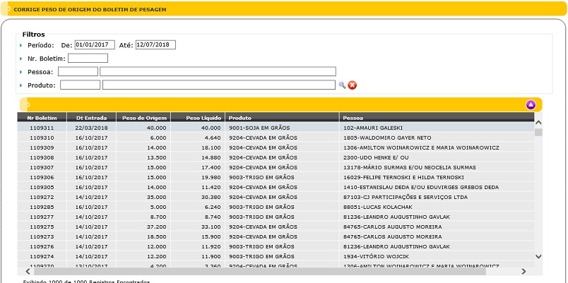Click the blue arrow bullet beside Produto
Image resolution: width=568 pixels, height=283 pixels.
coord(22,85)
